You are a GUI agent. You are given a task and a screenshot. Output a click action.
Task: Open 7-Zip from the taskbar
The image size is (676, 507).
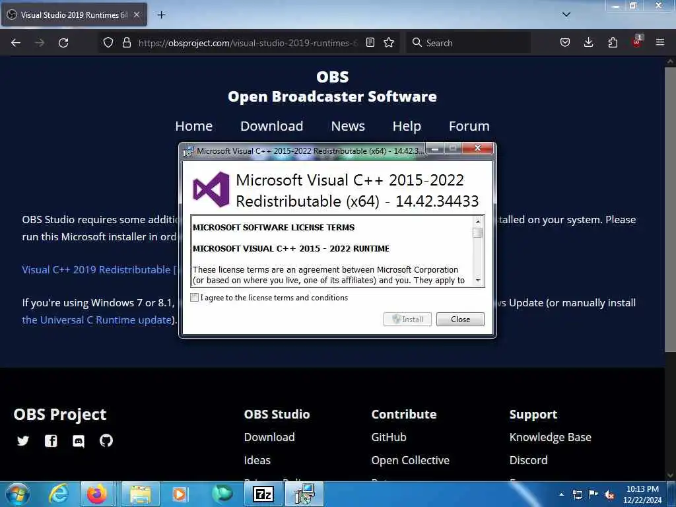(x=263, y=494)
